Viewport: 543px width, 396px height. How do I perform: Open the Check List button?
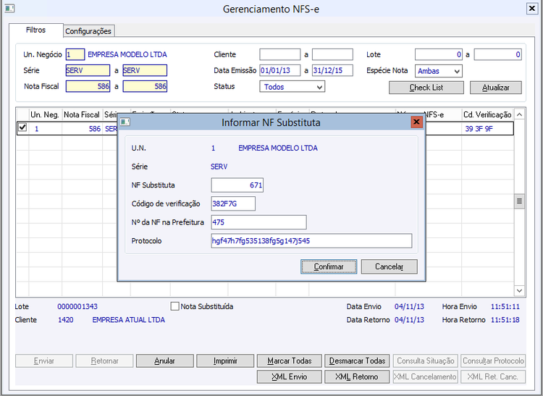point(426,88)
